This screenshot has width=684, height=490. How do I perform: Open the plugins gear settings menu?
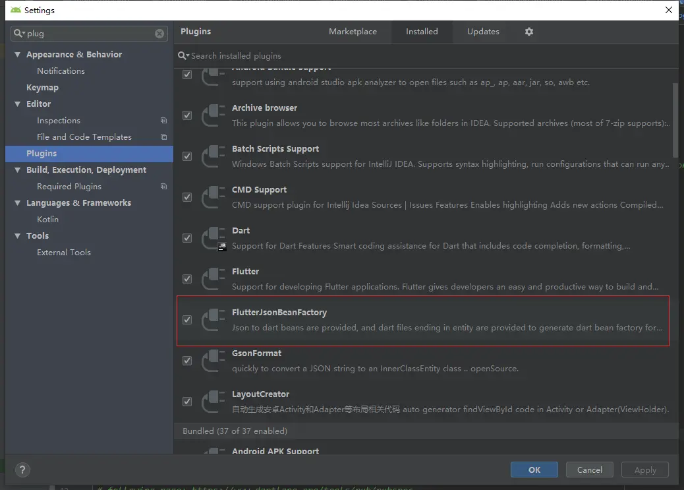(x=528, y=32)
